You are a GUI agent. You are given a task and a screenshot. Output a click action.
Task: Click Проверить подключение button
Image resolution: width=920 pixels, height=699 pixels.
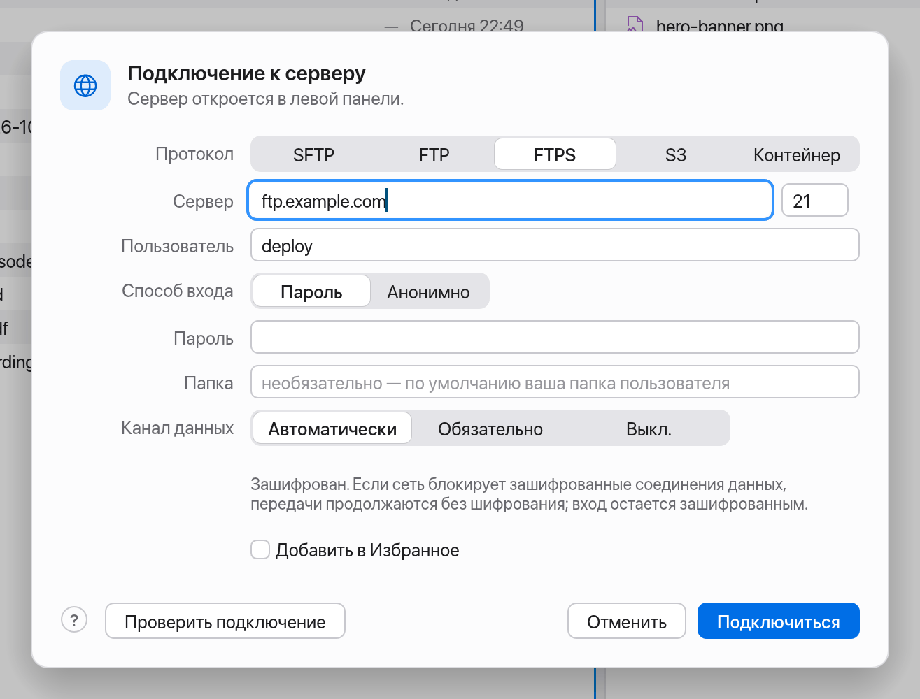pos(225,621)
